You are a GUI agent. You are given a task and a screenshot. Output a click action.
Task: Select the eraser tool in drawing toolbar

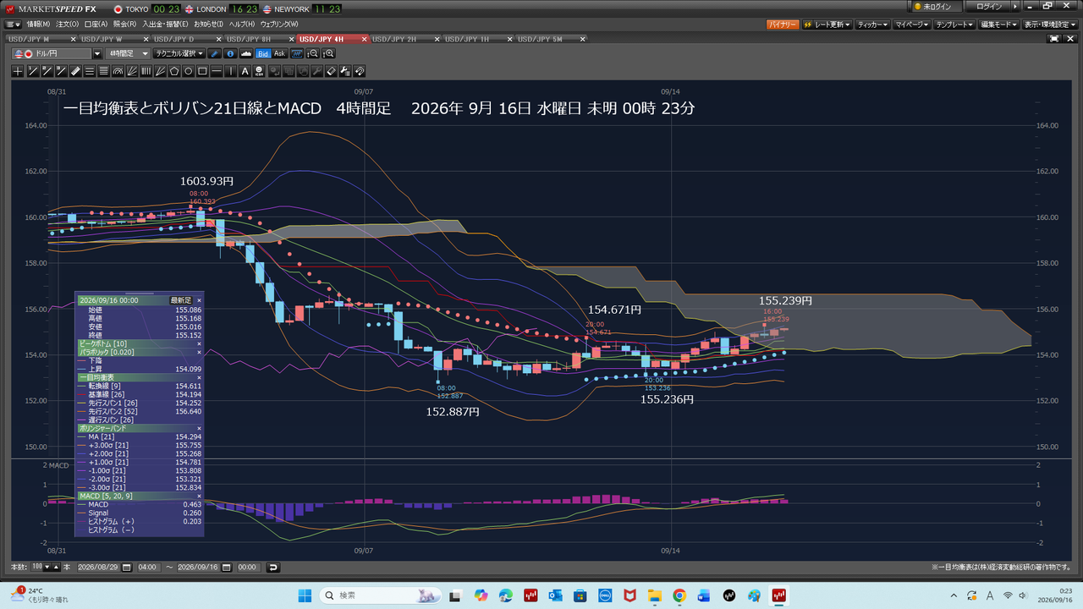click(x=332, y=71)
